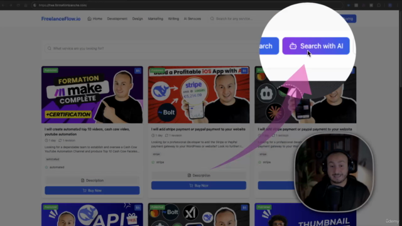Open the API FREE gig thumbnail
The height and width of the screenshot is (226, 402).
point(92,215)
